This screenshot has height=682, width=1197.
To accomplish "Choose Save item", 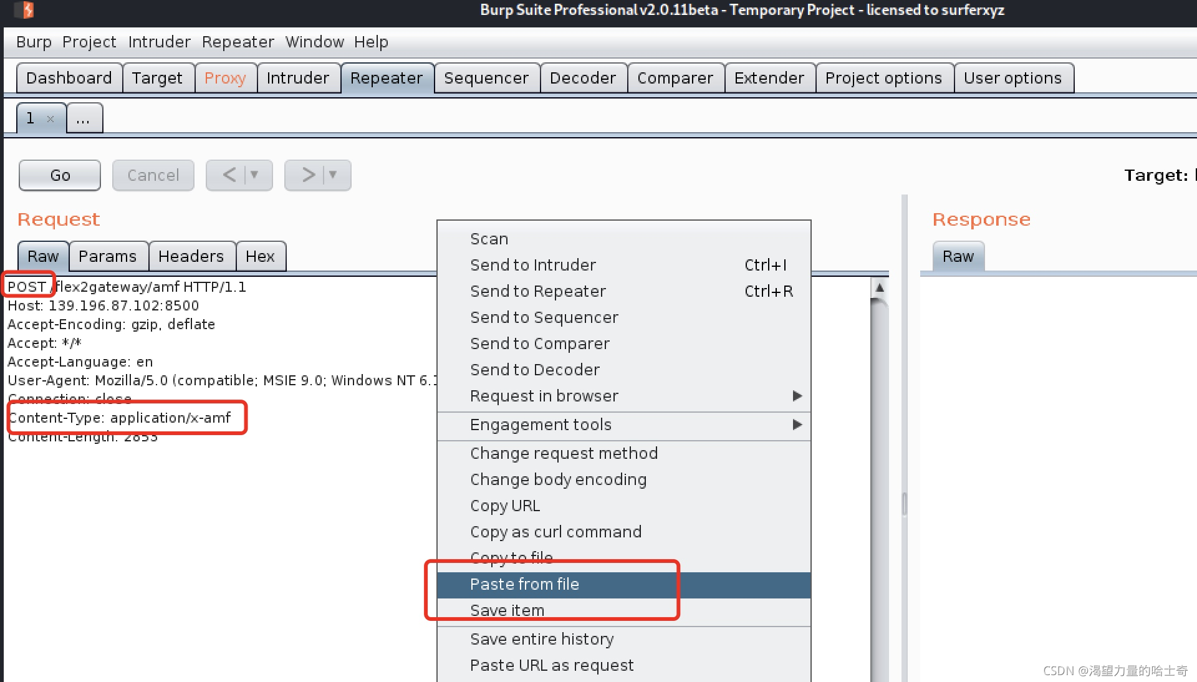I will (623, 611).
